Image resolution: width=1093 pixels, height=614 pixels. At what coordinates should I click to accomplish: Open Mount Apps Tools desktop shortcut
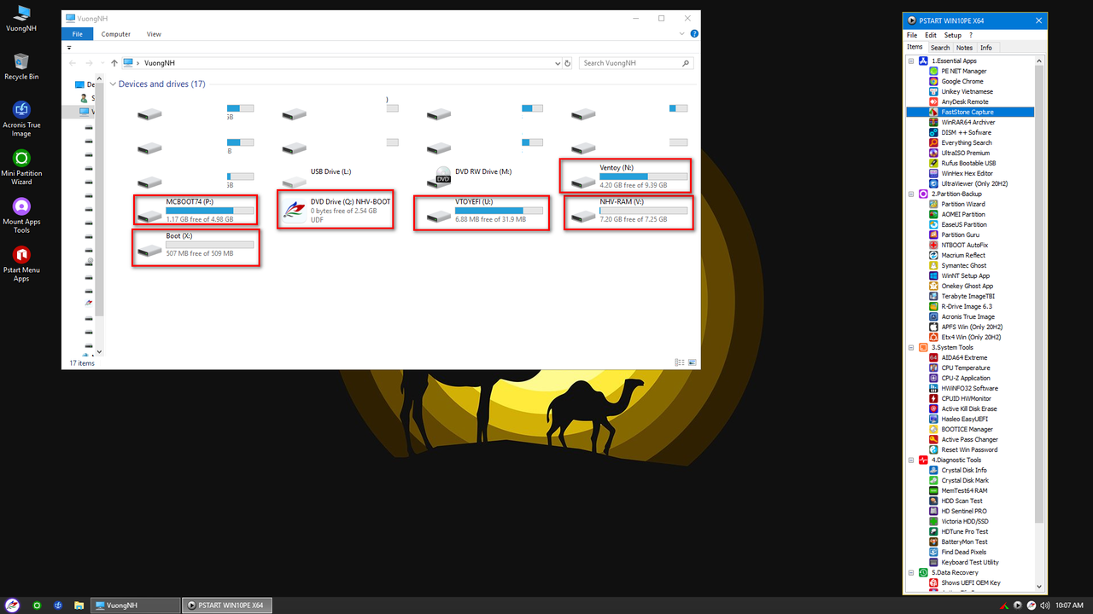click(21, 216)
